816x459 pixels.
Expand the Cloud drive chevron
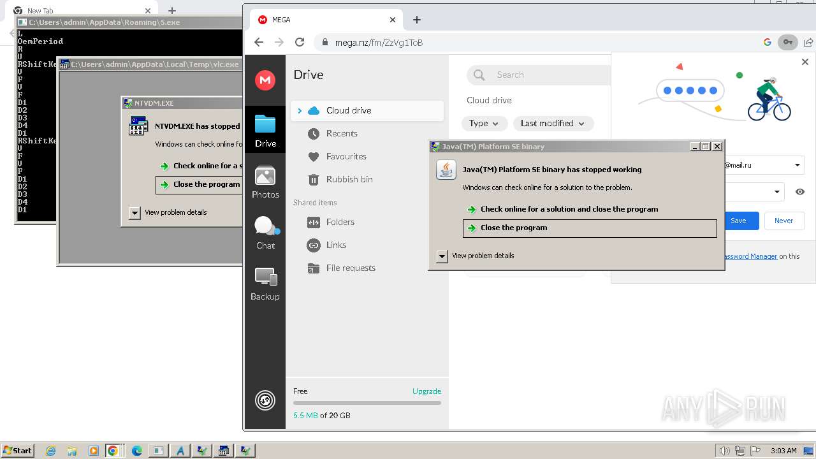click(x=300, y=110)
